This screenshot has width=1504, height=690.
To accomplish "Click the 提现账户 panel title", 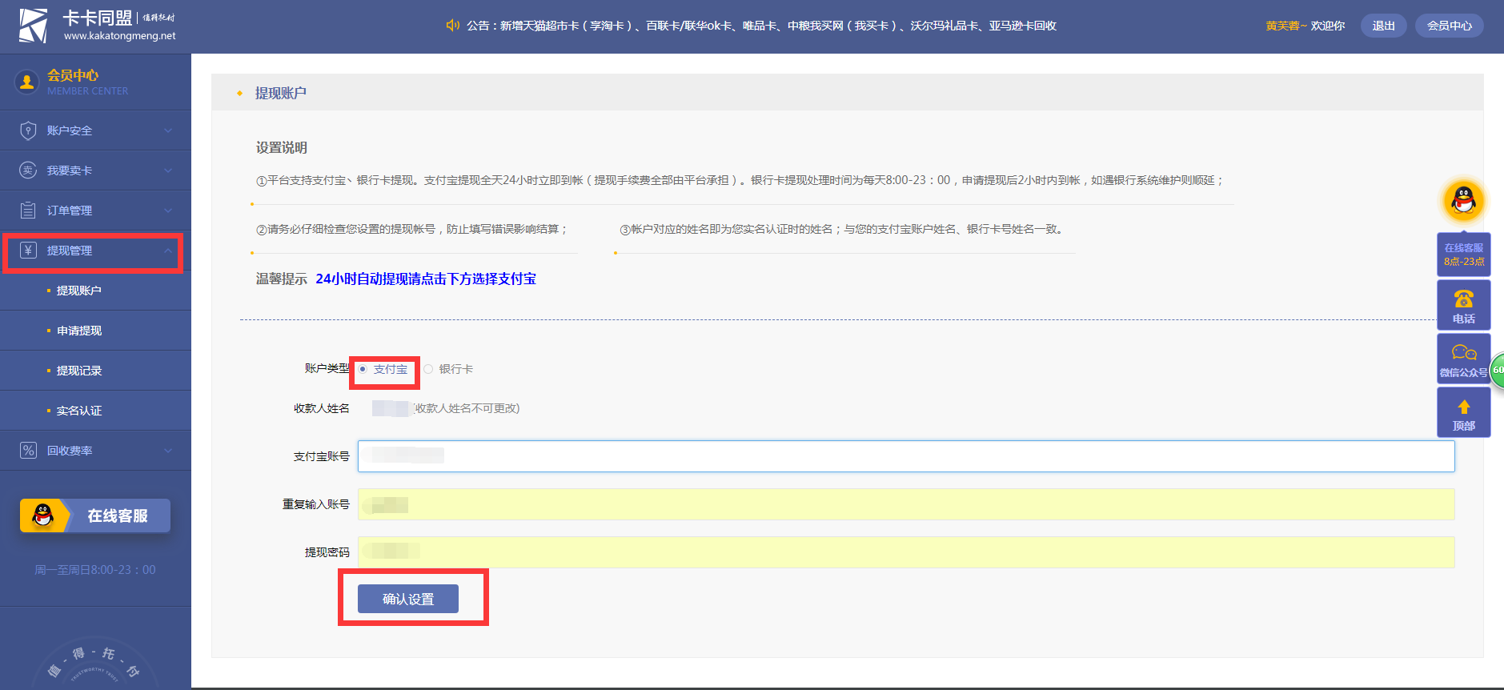I will tap(280, 93).
